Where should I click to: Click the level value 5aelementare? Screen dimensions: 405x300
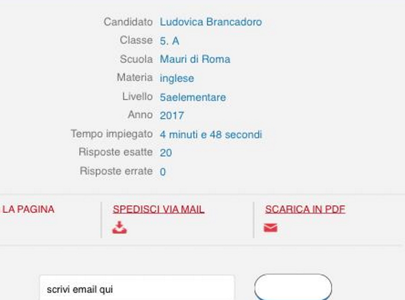tap(193, 97)
